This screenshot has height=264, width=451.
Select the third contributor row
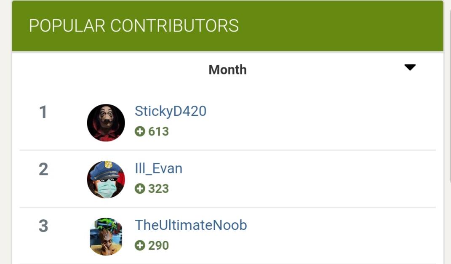coord(227,236)
